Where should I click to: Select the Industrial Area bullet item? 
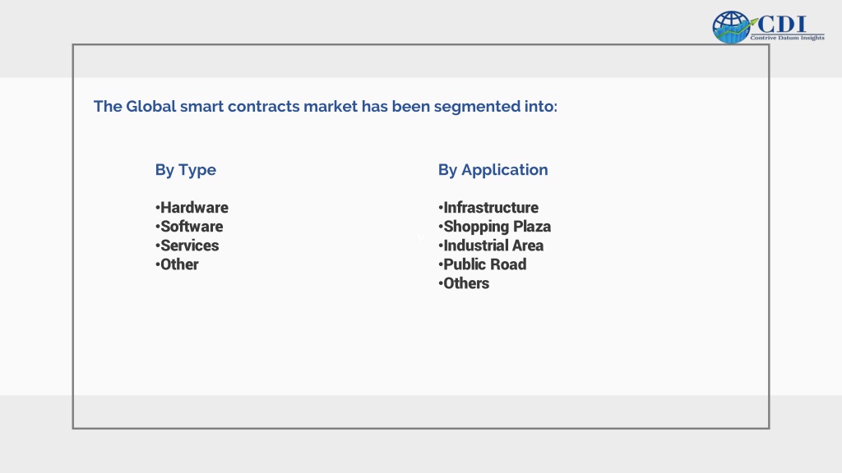[491, 246]
